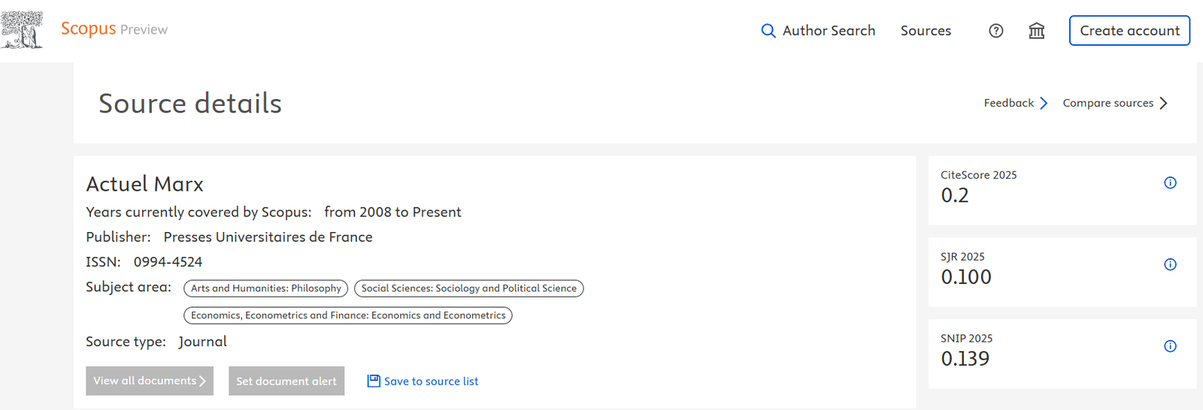Screen dimensions: 1203x410
Task: Click chevron on View all documents button
Action: 202,381
